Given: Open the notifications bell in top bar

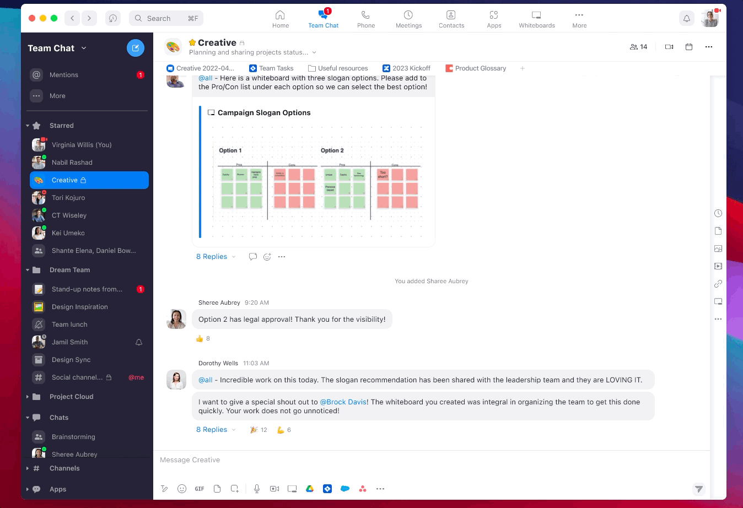Looking at the screenshot, I should [687, 18].
